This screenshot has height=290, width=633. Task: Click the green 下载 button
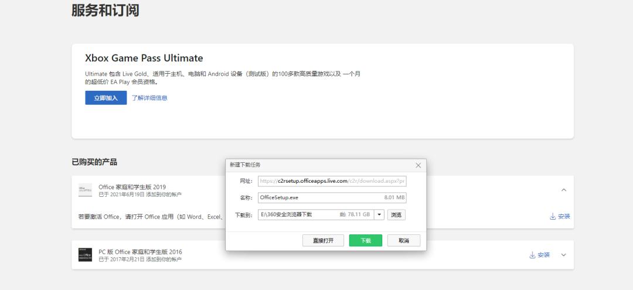click(366, 240)
